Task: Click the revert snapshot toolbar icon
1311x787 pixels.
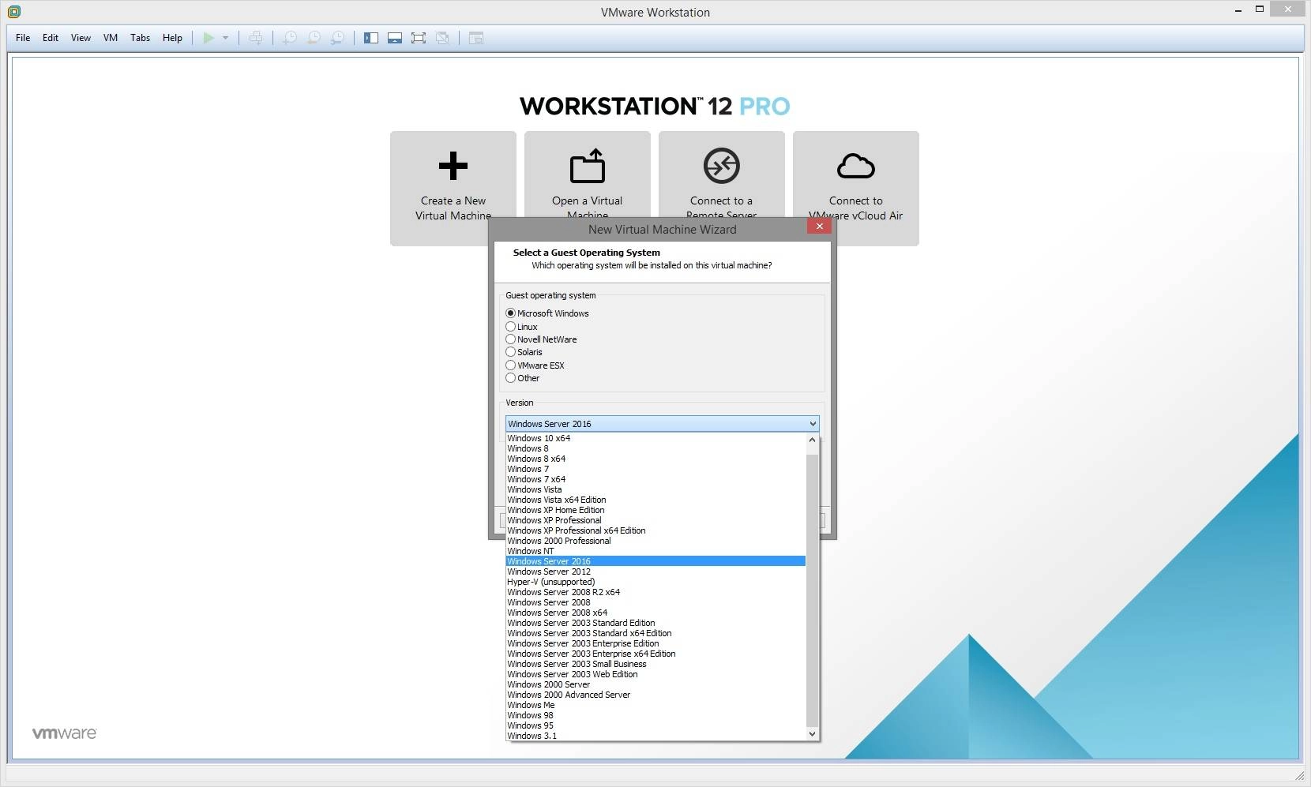Action: (314, 38)
